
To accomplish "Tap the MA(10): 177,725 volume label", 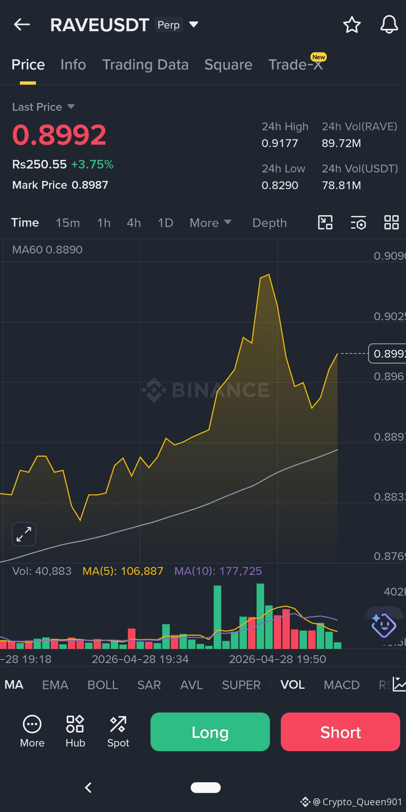I will tap(218, 571).
